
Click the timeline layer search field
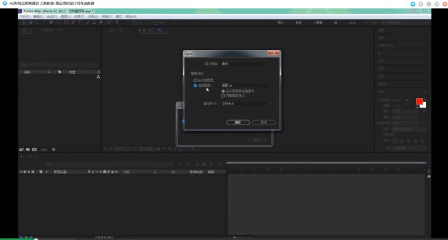pos(110,164)
